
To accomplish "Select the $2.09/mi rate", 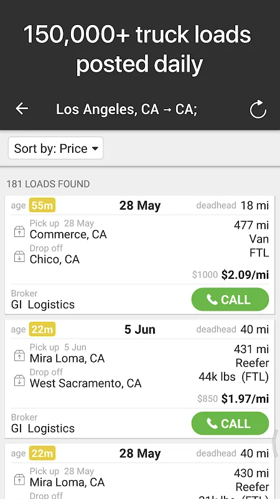I will [245, 274].
